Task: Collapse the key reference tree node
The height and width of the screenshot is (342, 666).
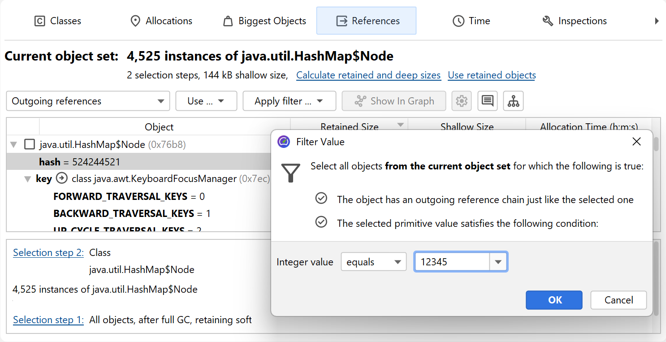Action: 27,179
